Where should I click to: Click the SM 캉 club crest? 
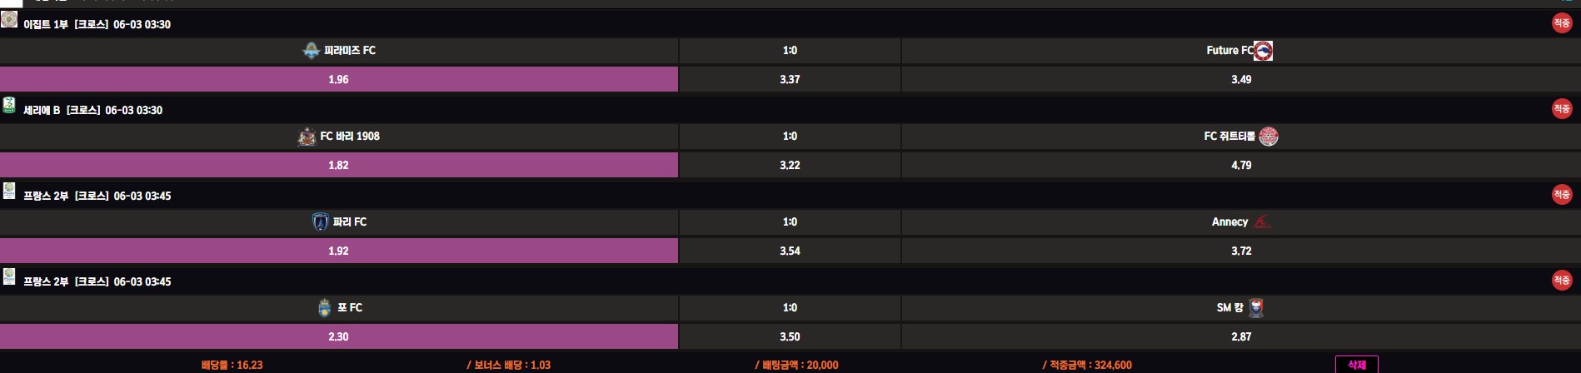click(1256, 308)
